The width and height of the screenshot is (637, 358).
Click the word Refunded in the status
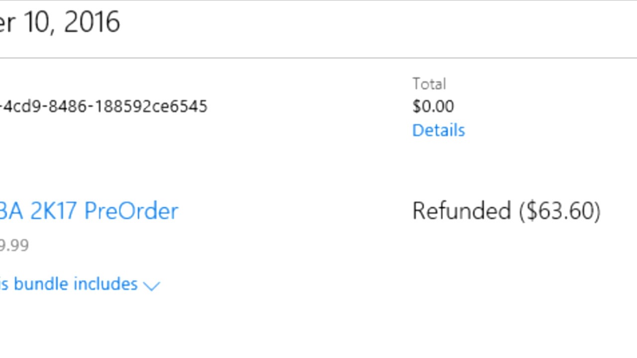pos(461,211)
